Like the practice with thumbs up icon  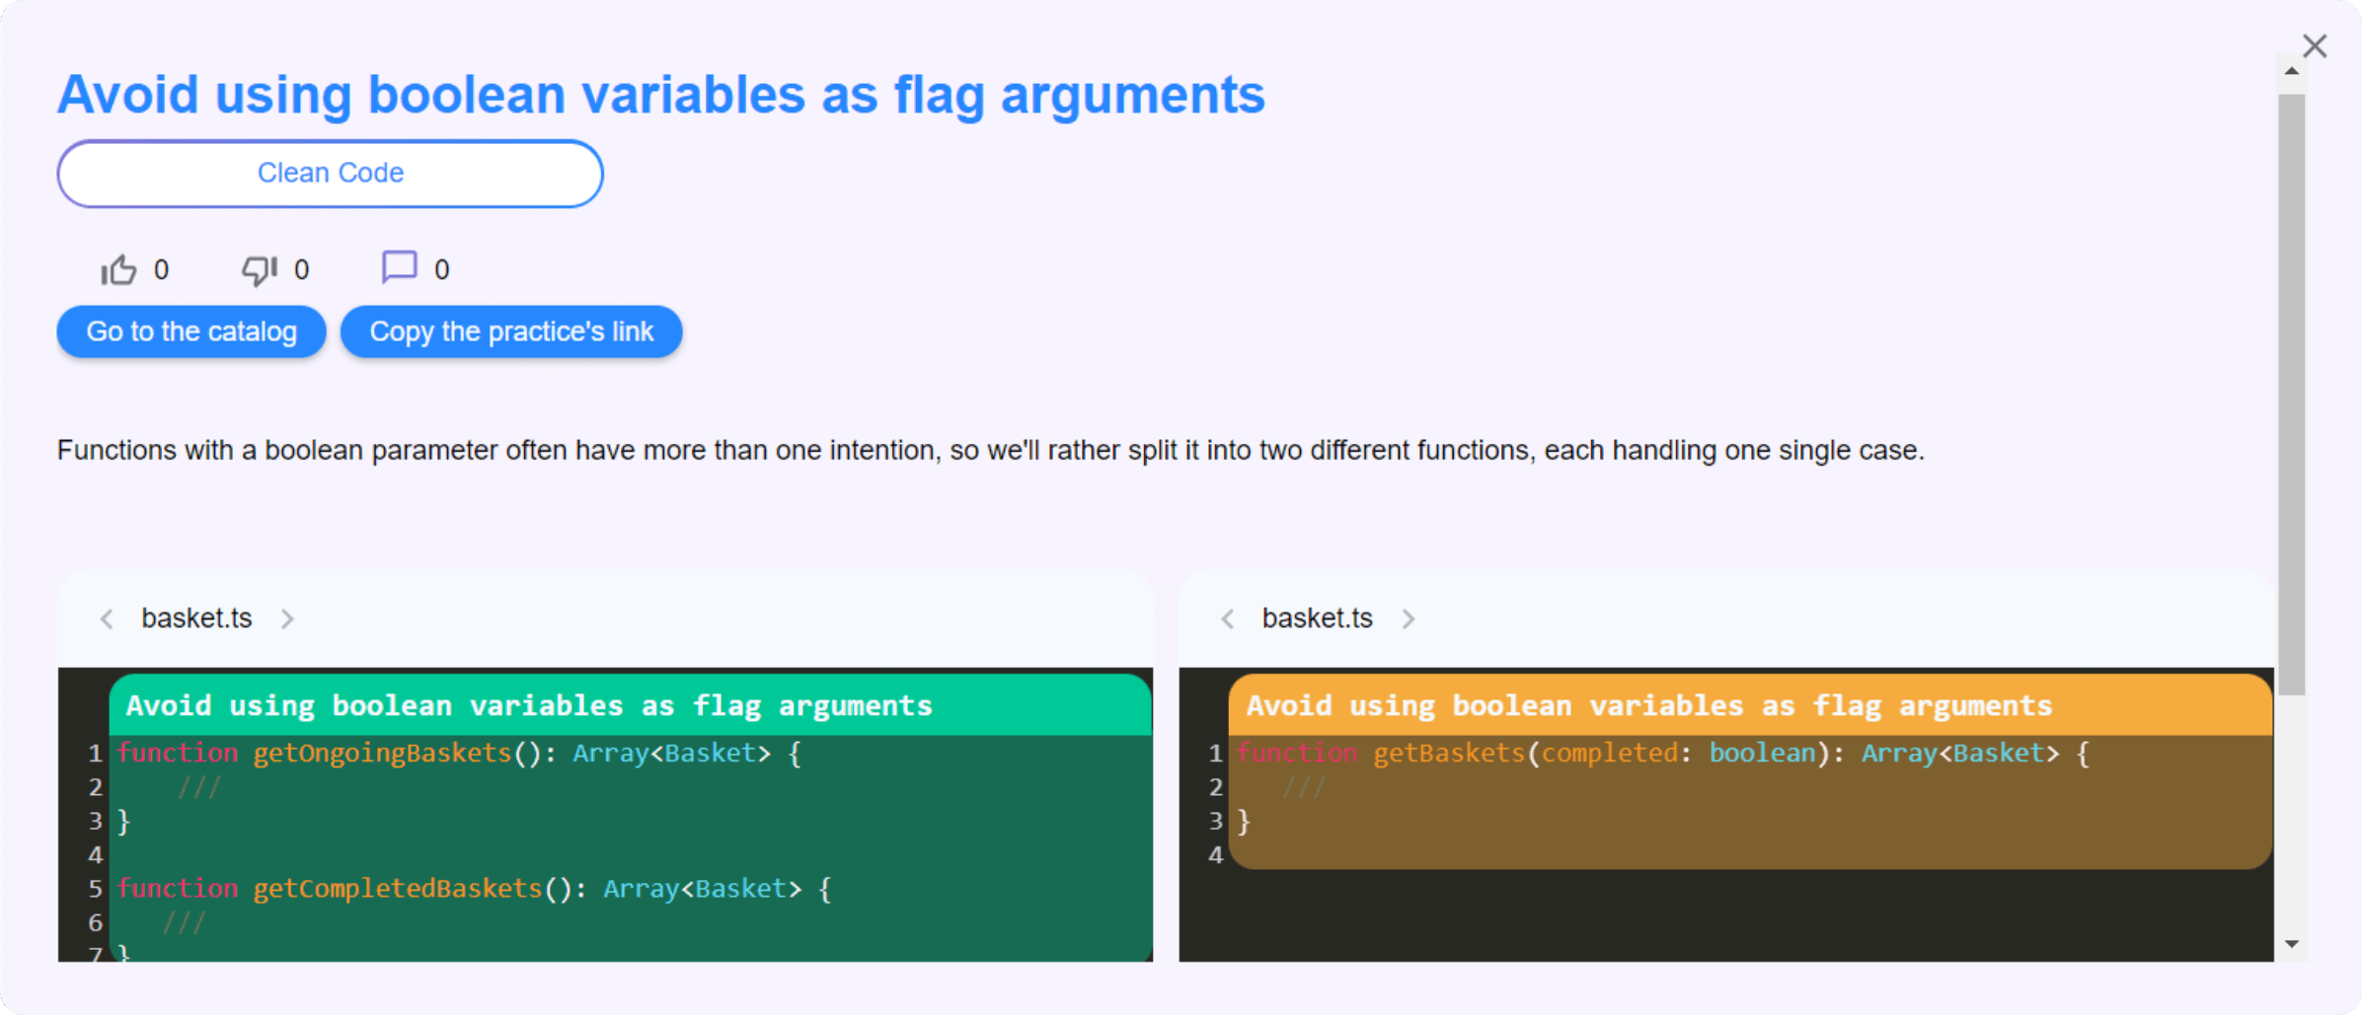pos(118,269)
